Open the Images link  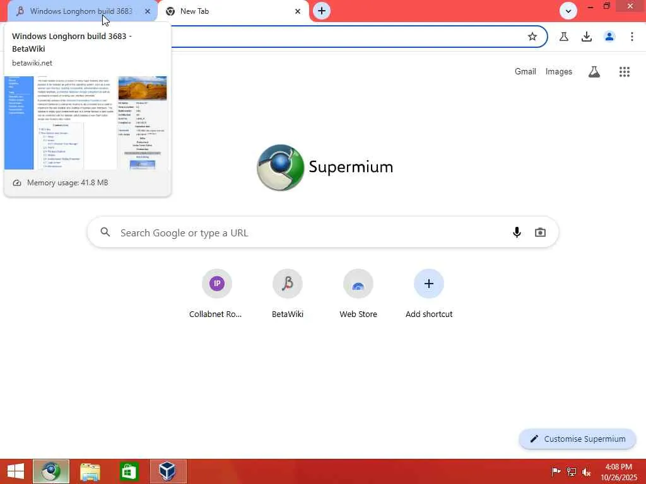pos(559,72)
